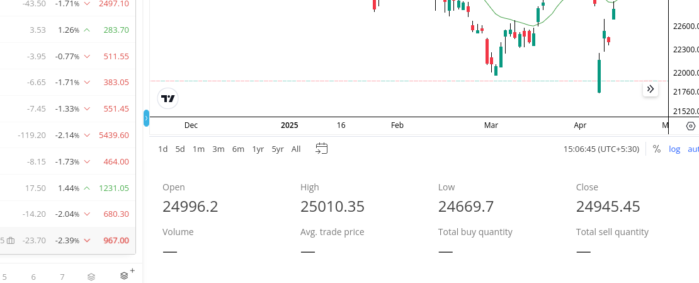The height and width of the screenshot is (283, 699).
Task: Switch to watchlist tab 7
Action: coord(62,277)
